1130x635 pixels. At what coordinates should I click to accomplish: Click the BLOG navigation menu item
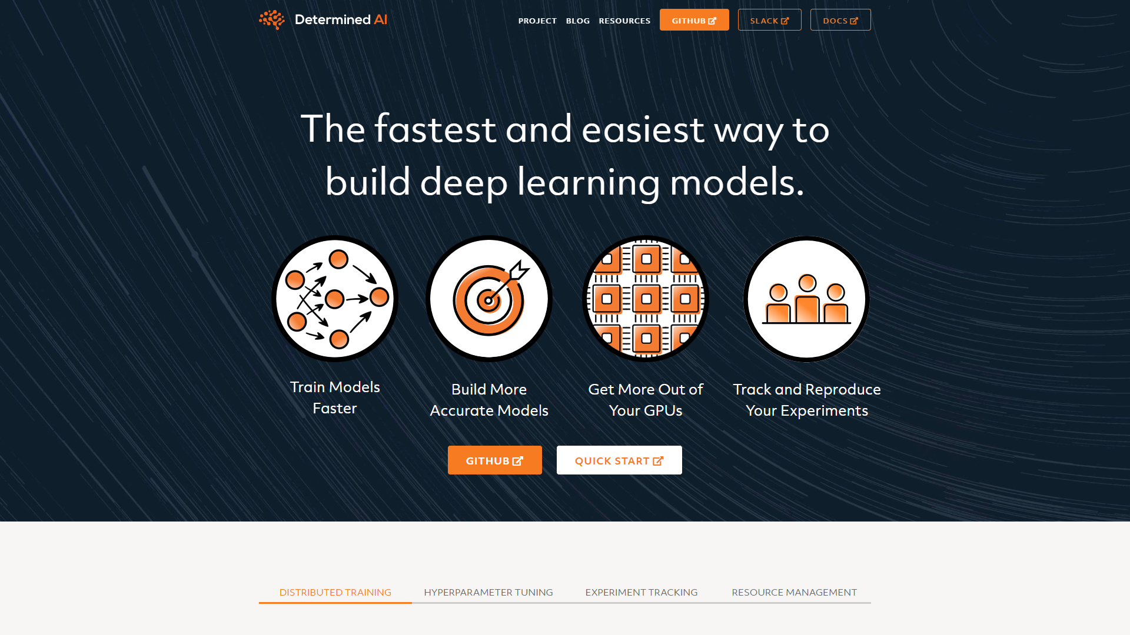click(x=577, y=20)
